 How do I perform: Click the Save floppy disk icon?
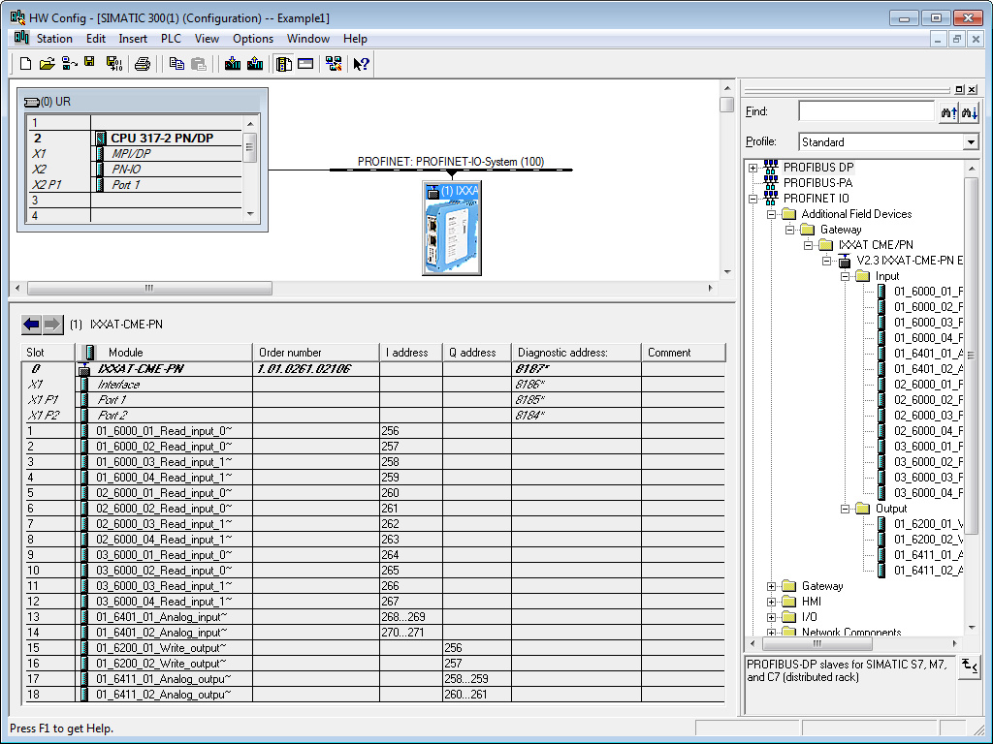89,62
